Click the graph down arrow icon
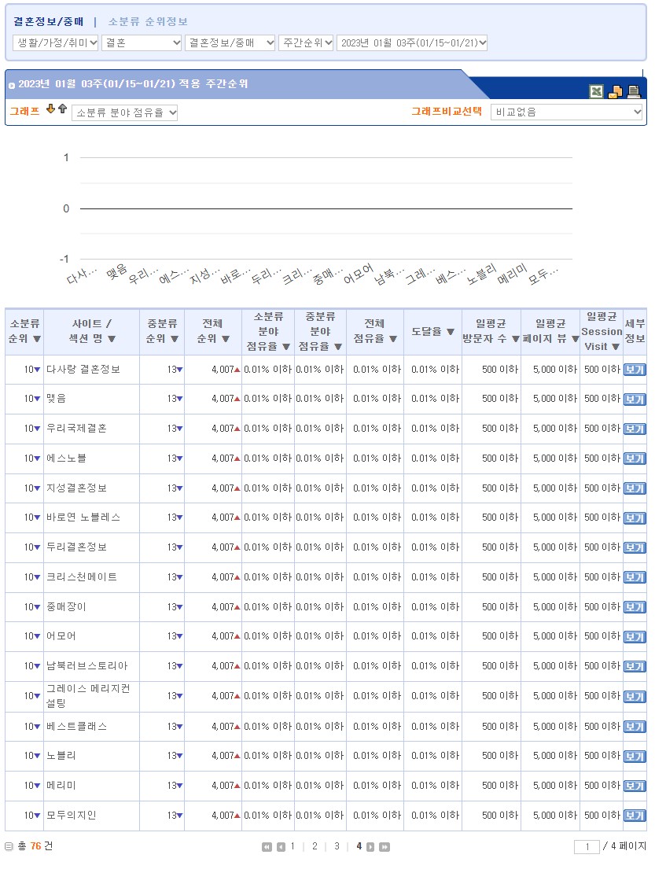655x873 pixels. click(51, 109)
